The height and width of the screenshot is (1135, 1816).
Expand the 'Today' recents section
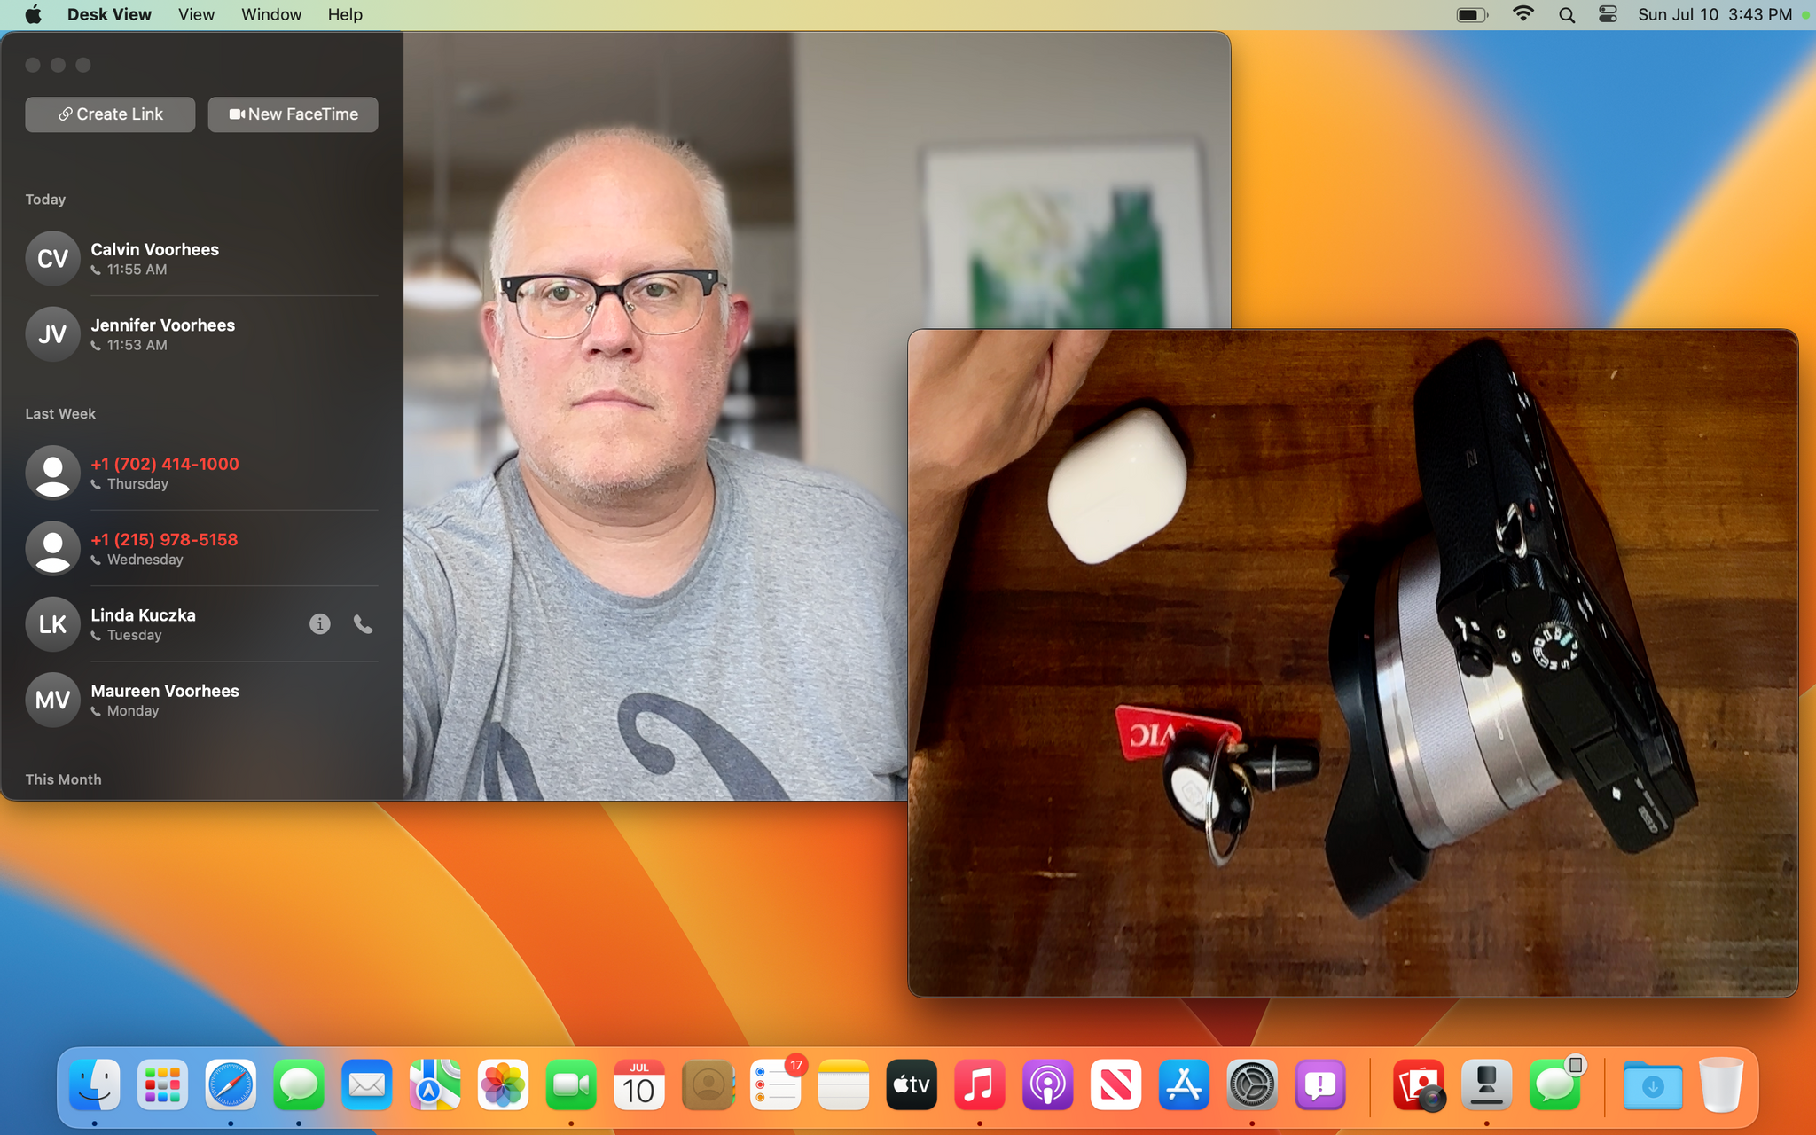(44, 199)
